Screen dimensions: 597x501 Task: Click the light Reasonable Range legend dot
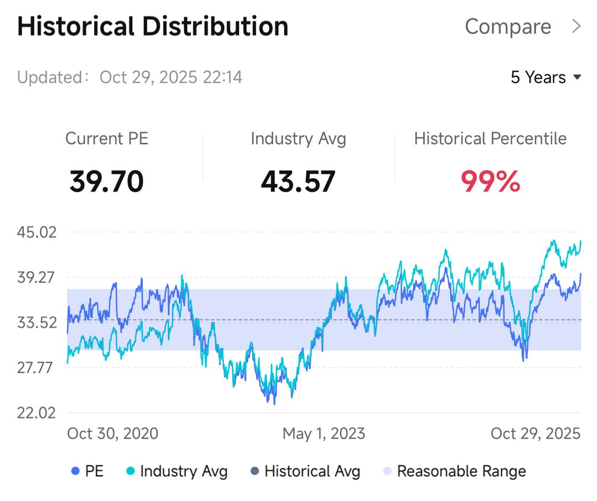tap(387, 471)
